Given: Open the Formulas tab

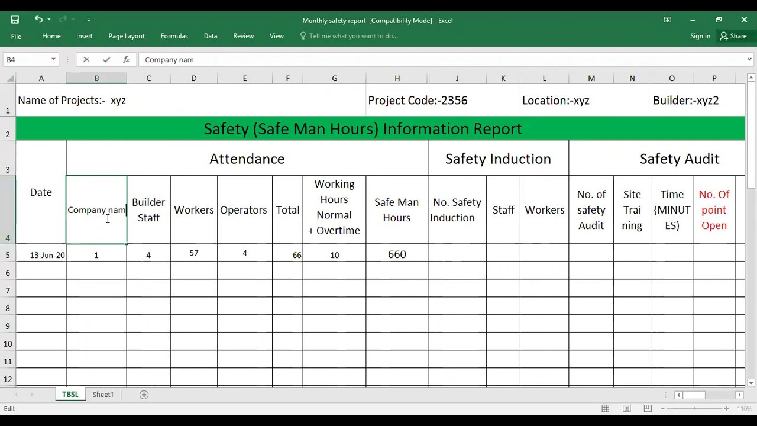Looking at the screenshot, I should click(174, 36).
